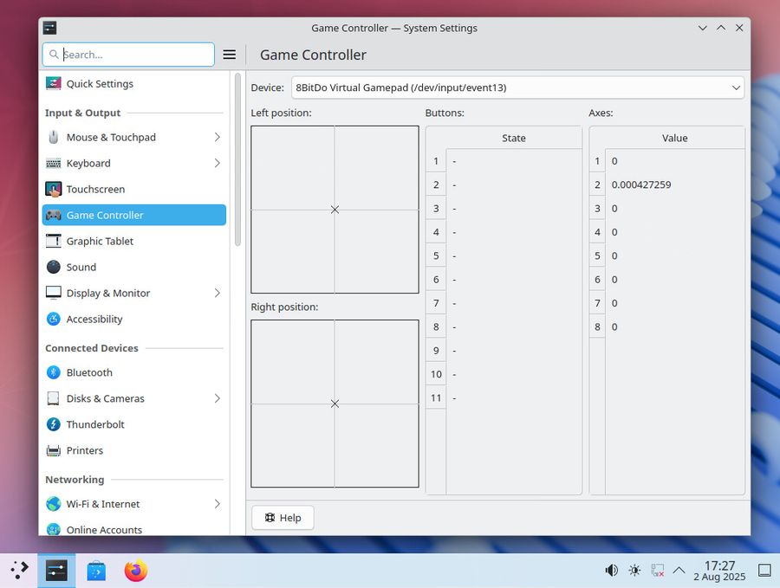The width and height of the screenshot is (780, 588).
Task: Click the System Settings taskbar icon
Action: pos(56,571)
